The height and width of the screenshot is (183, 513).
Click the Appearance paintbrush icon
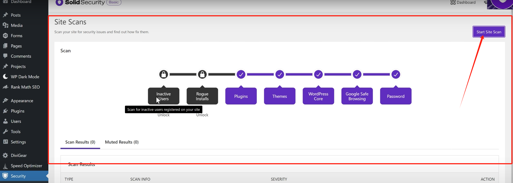(5, 101)
